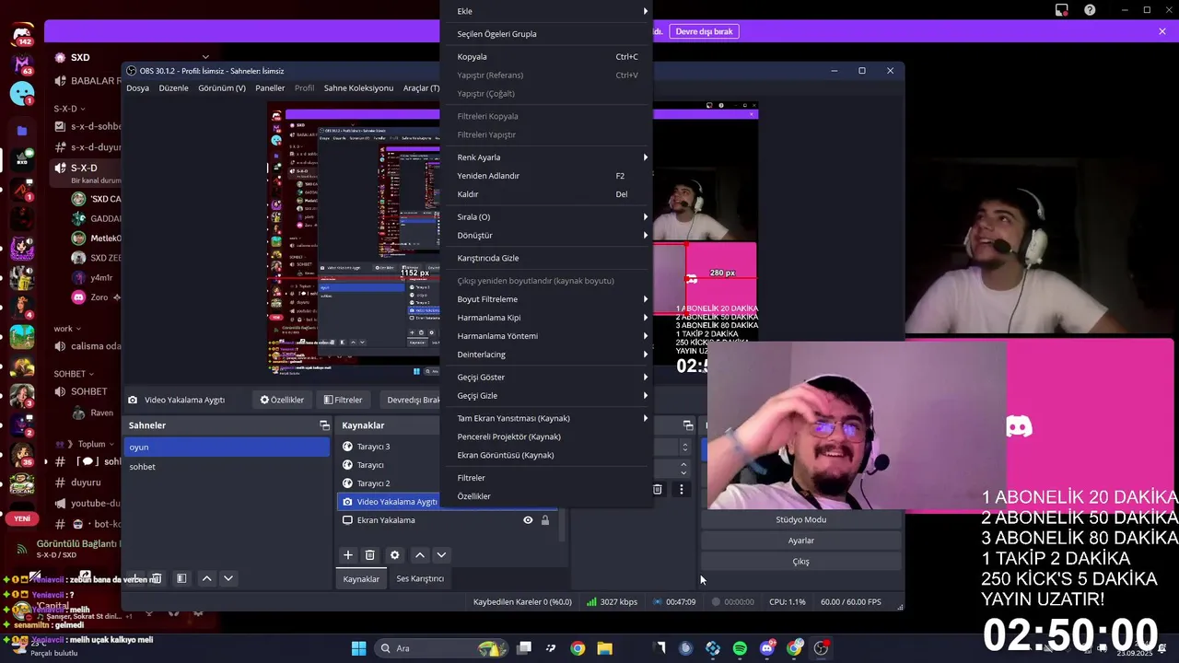Open Filtreler from context menu
Image resolution: width=1179 pixels, height=663 pixels.
pyautogui.click(x=546, y=478)
